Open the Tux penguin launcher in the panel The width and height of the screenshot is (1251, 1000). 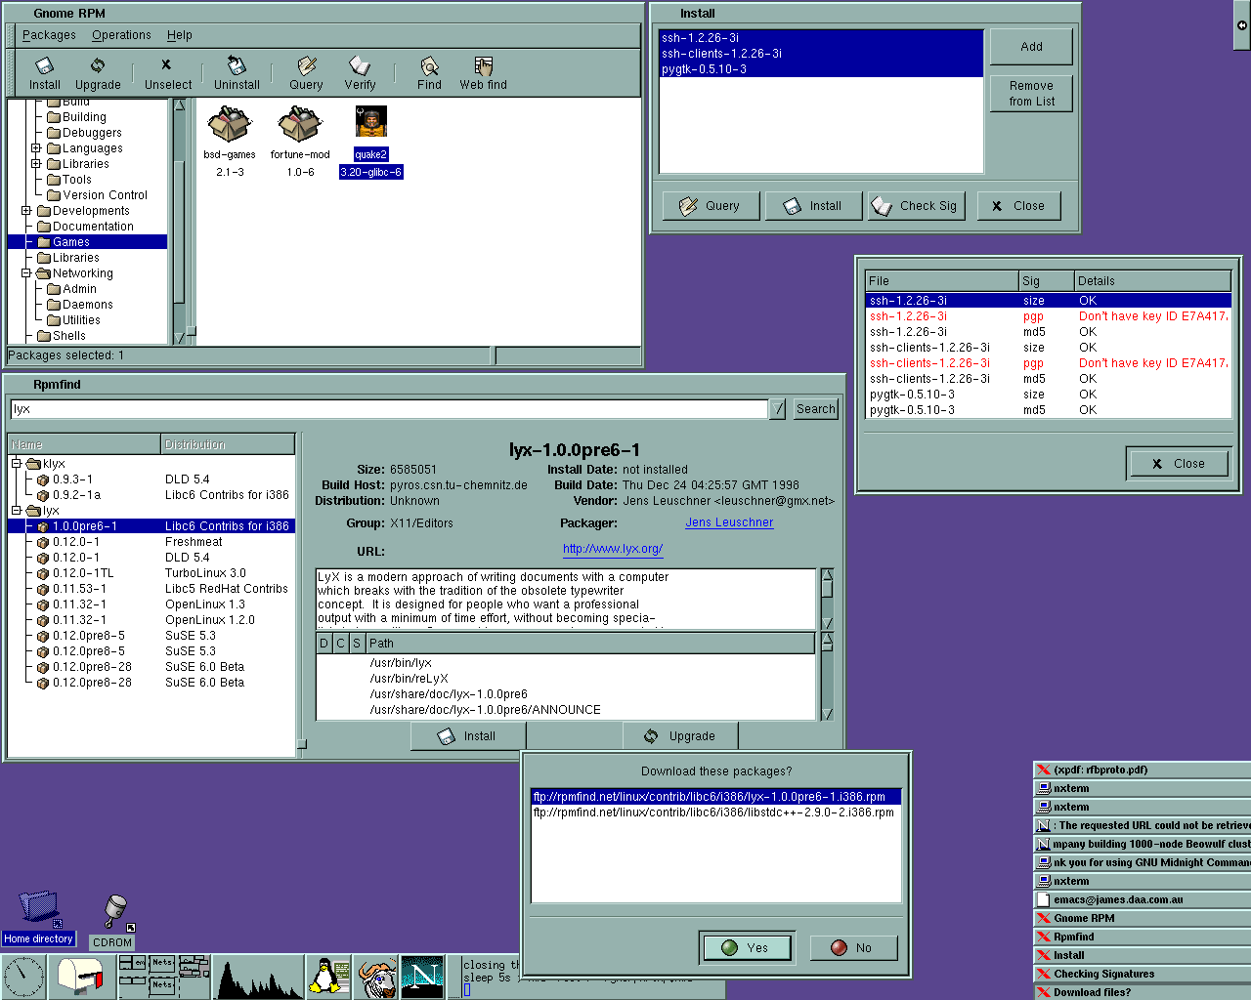coord(328,977)
